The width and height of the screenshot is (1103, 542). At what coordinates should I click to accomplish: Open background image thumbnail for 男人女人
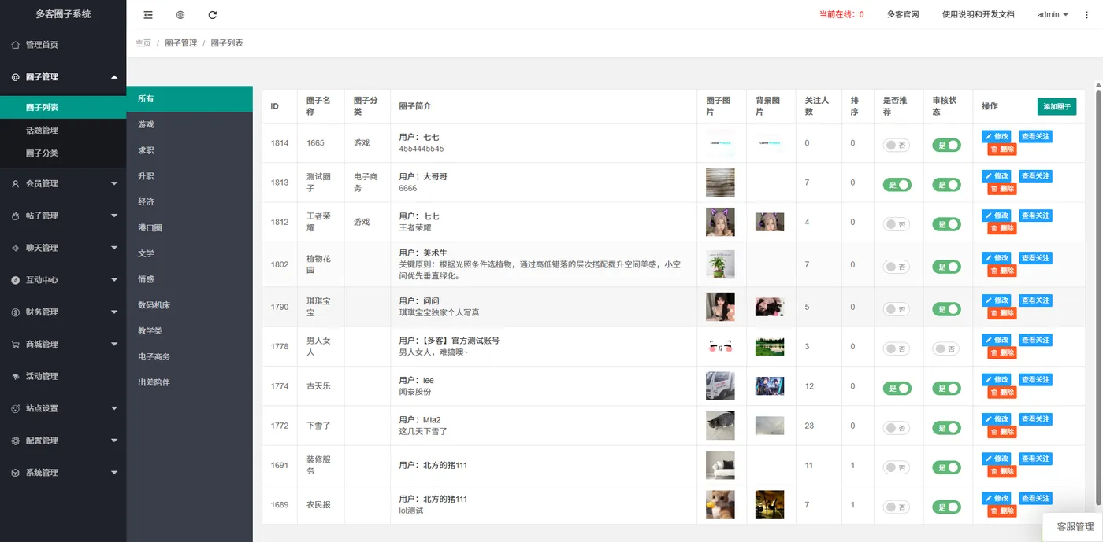click(769, 347)
